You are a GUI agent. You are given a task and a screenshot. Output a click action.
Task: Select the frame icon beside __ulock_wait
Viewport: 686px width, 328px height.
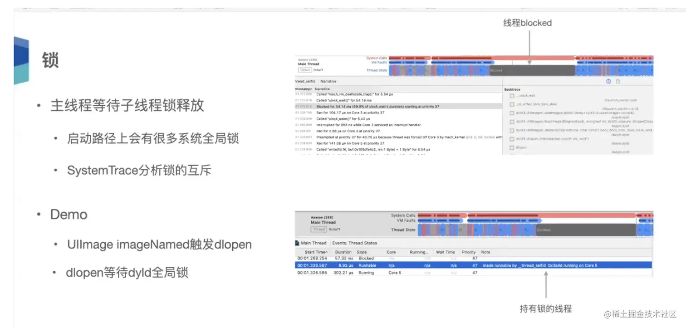pos(512,96)
